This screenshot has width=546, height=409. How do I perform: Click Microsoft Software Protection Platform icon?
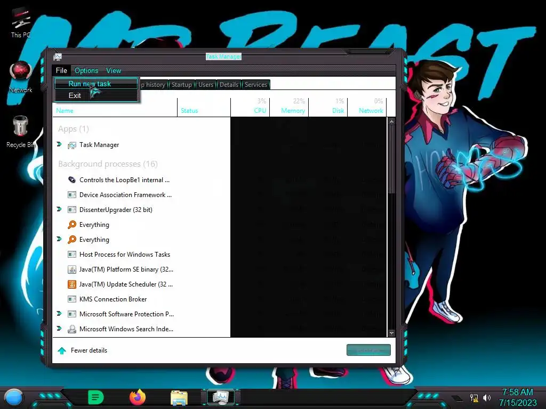[x=72, y=314]
